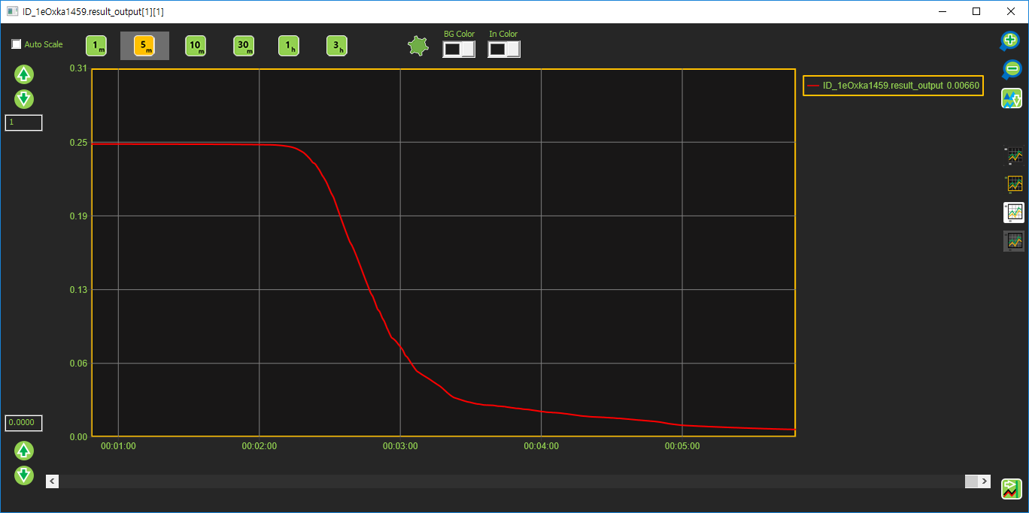Click the 5 minute time range button

pyautogui.click(x=144, y=46)
